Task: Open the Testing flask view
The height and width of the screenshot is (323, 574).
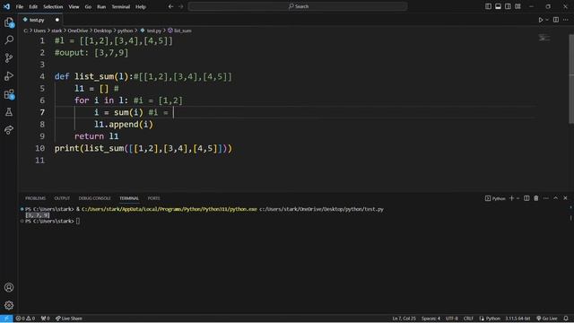Action: (9, 112)
